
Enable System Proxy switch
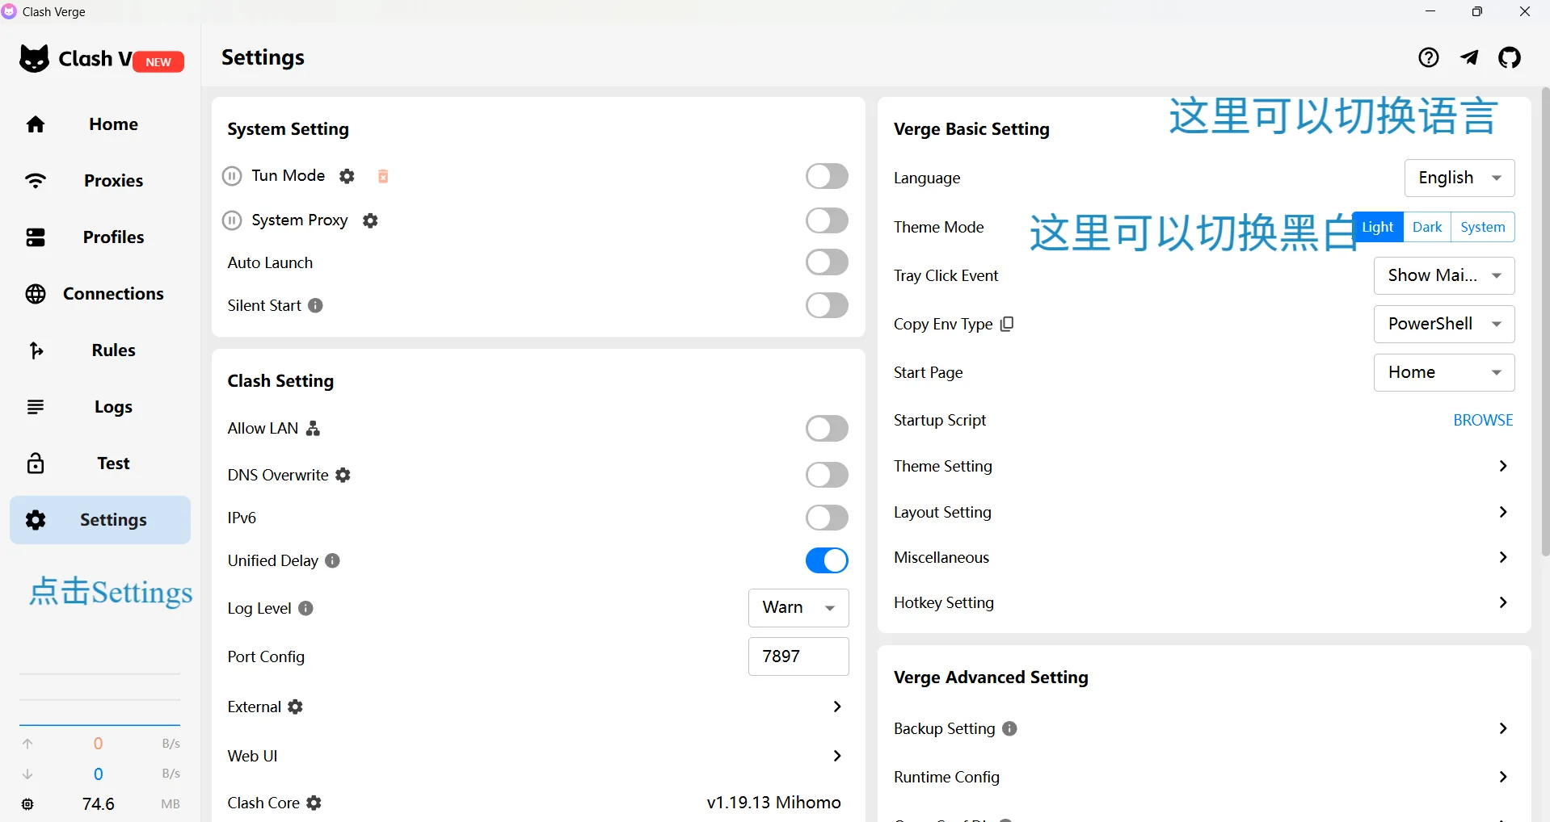click(x=827, y=220)
